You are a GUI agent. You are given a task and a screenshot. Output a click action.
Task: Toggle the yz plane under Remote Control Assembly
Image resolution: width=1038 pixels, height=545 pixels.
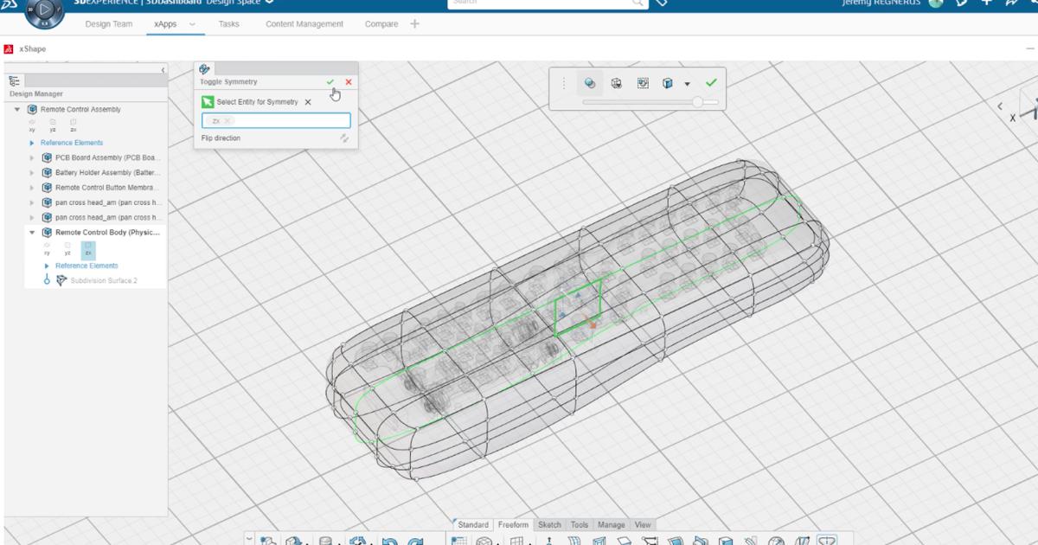coord(52,127)
